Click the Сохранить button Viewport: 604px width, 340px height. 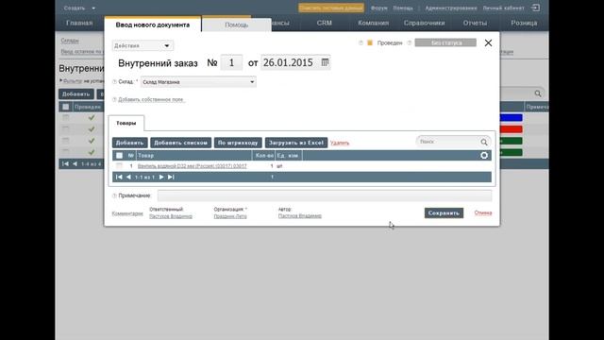pos(444,212)
